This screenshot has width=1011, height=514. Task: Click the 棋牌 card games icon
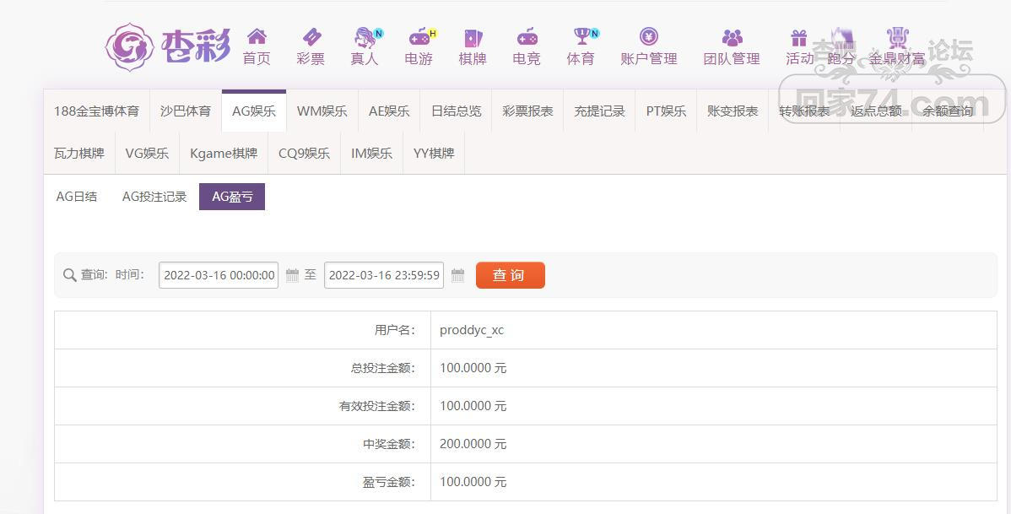(473, 37)
